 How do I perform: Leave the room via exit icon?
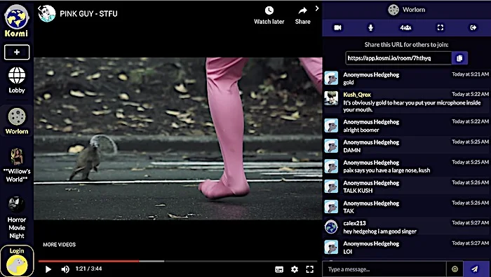coord(473,28)
